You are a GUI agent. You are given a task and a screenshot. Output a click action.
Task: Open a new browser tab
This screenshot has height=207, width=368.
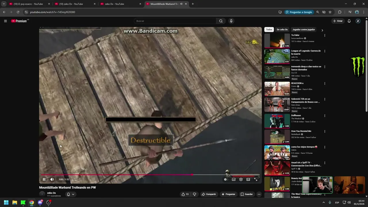(x=193, y=4)
